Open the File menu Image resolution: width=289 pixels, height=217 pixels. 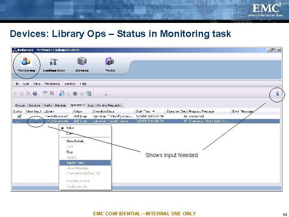pyautogui.click(x=17, y=84)
